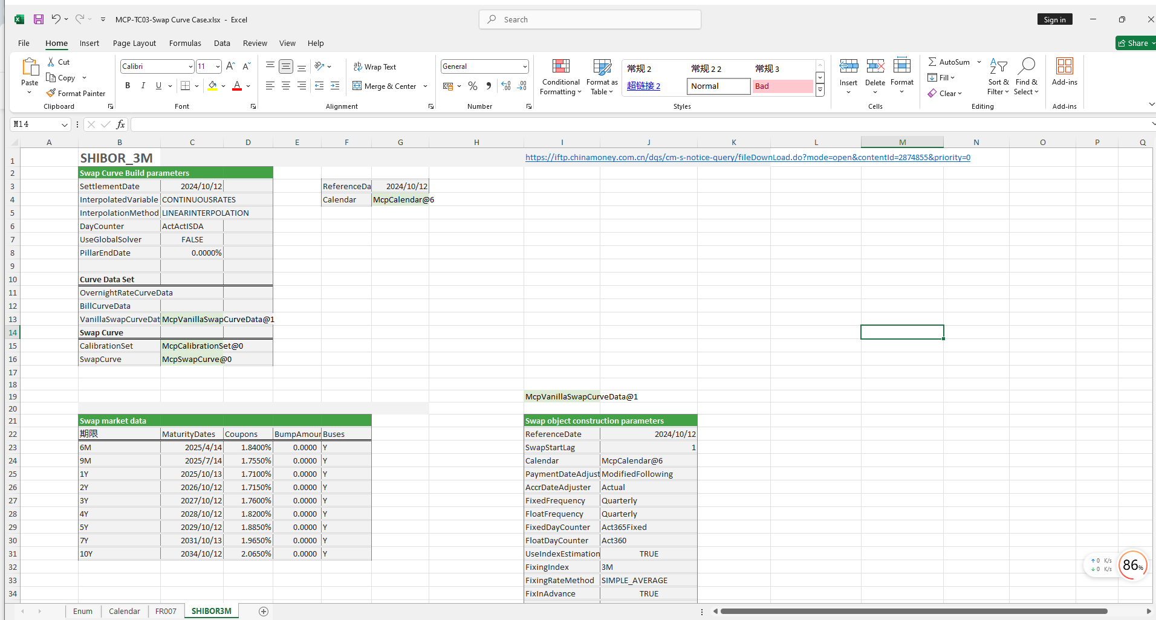Screen dimensions: 1156x620
Task: Apply the Normal cell style
Action: [x=718, y=86]
